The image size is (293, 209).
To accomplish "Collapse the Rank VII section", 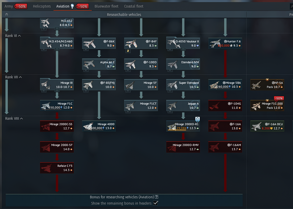I will click(14, 77).
